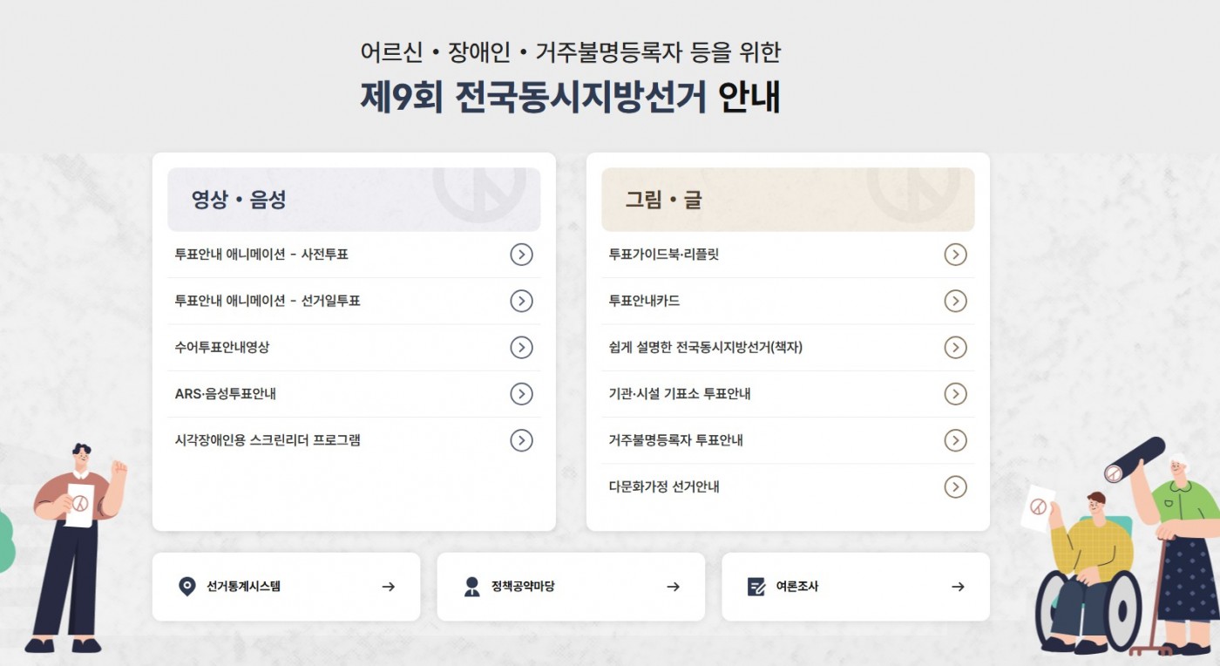Click the arrow icon beside 투표안내 애니메이션 - 사전투표
The image size is (1220, 666).
(x=521, y=255)
